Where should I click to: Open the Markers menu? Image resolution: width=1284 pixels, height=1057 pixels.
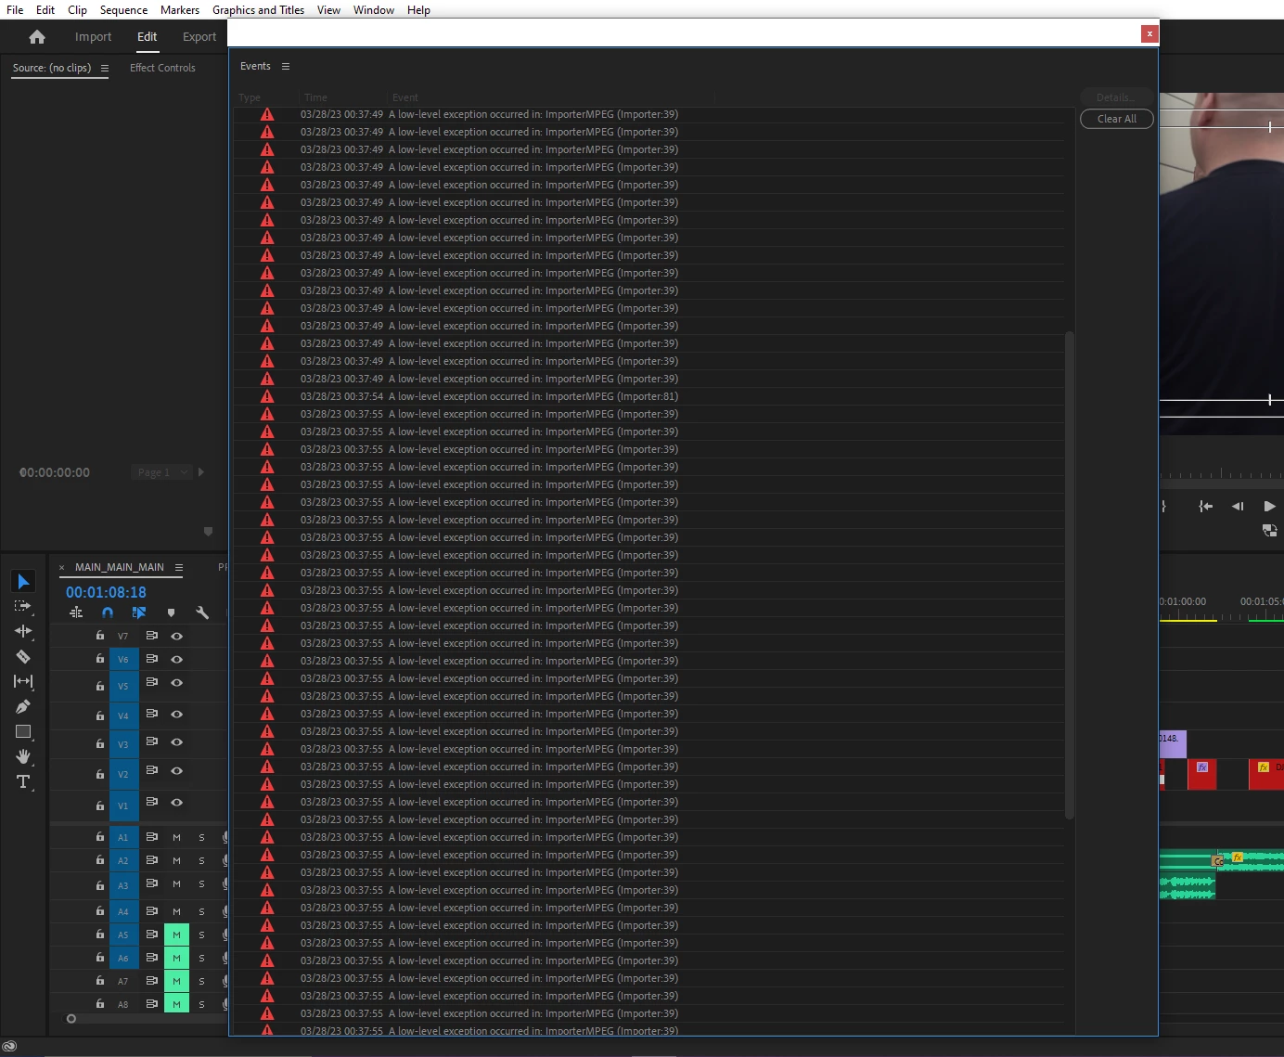click(180, 10)
